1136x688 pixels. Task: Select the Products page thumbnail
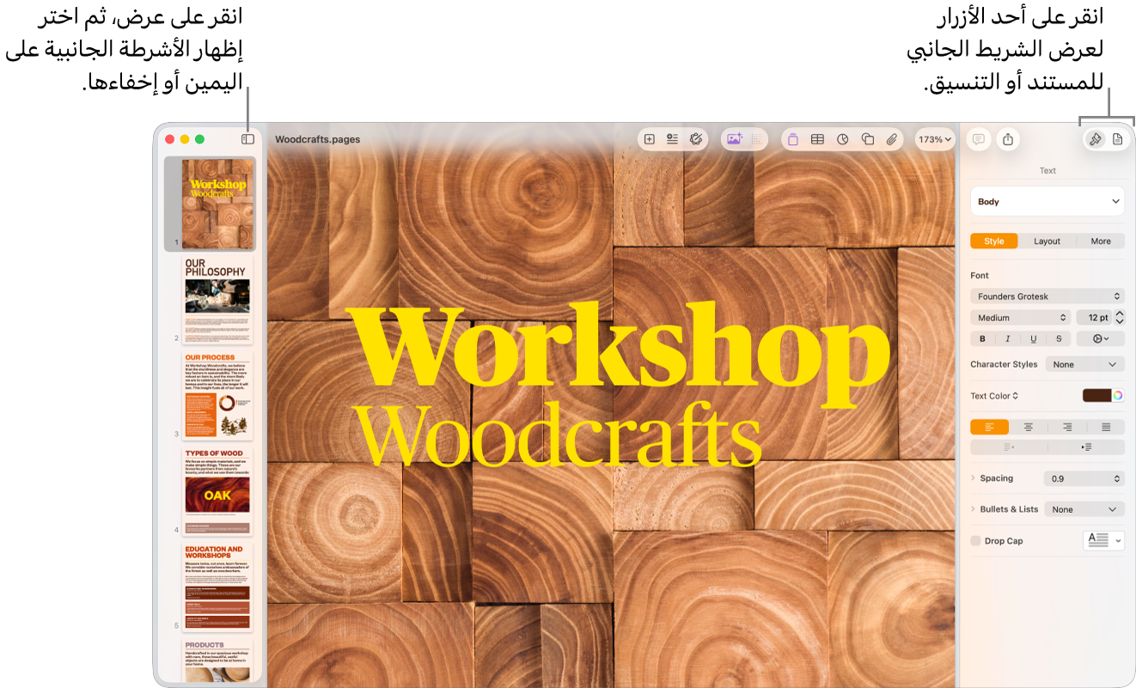pyautogui.click(x=217, y=661)
